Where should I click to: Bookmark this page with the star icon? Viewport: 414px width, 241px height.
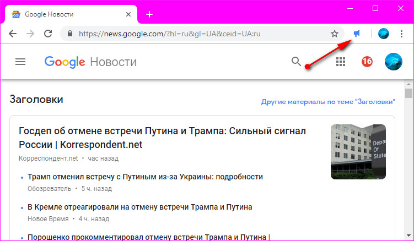click(x=335, y=34)
